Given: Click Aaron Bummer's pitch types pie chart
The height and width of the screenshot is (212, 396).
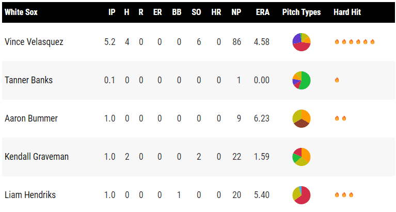Looking at the screenshot, I should pyautogui.click(x=301, y=118).
